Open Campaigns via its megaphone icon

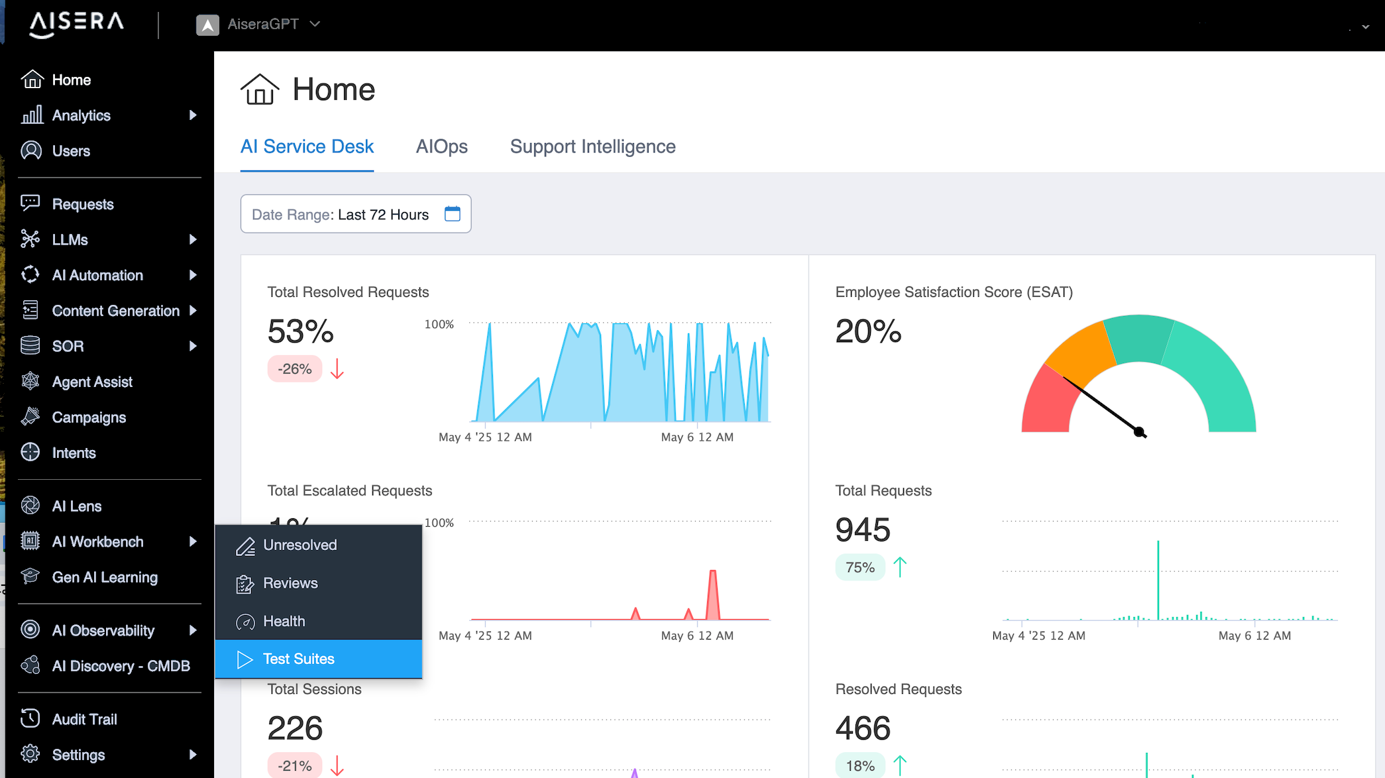[x=30, y=417]
